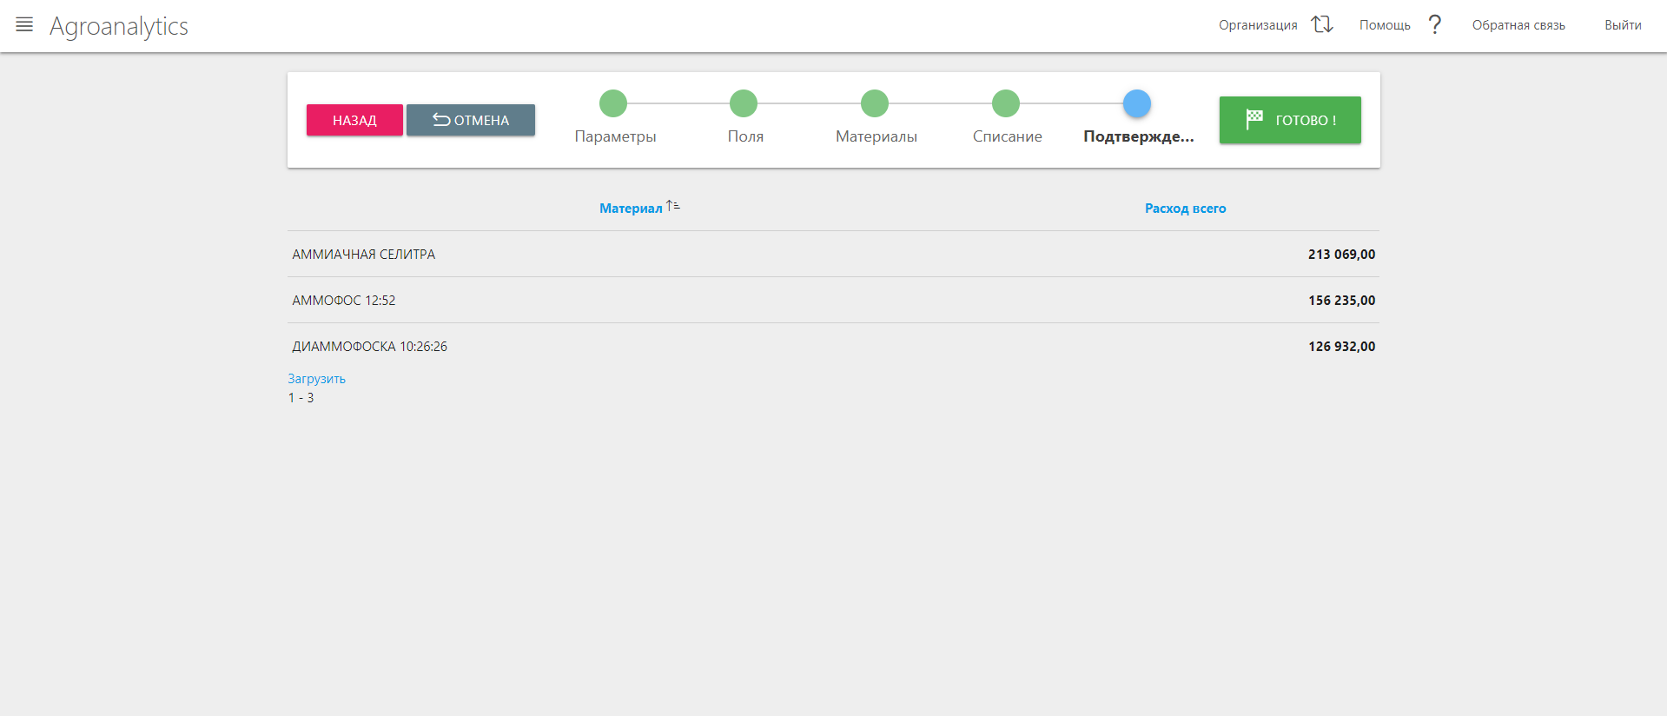The height and width of the screenshot is (716, 1667).
Task: Select the Параметры step circle
Action: coord(613,103)
